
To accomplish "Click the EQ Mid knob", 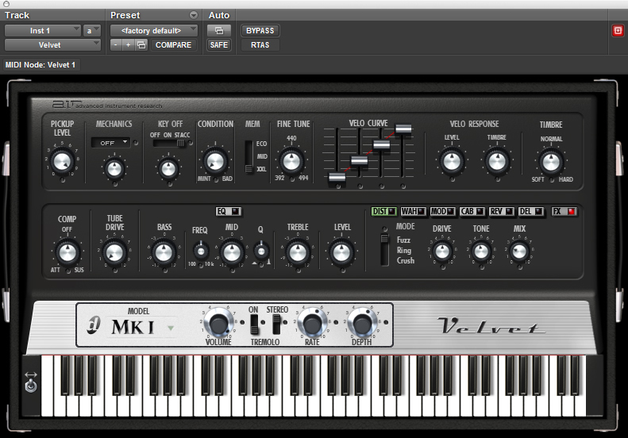I will tap(232, 252).
